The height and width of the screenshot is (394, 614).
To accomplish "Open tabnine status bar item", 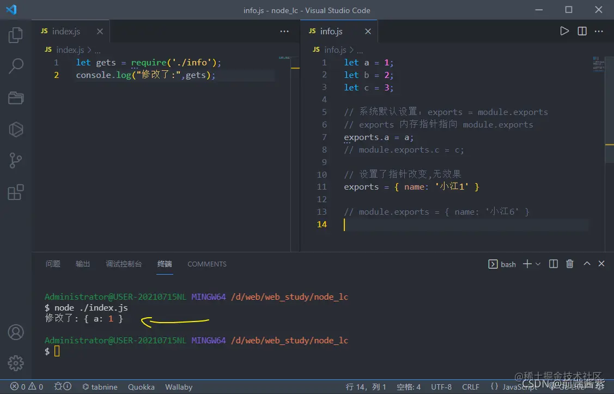I will click(x=100, y=387).
